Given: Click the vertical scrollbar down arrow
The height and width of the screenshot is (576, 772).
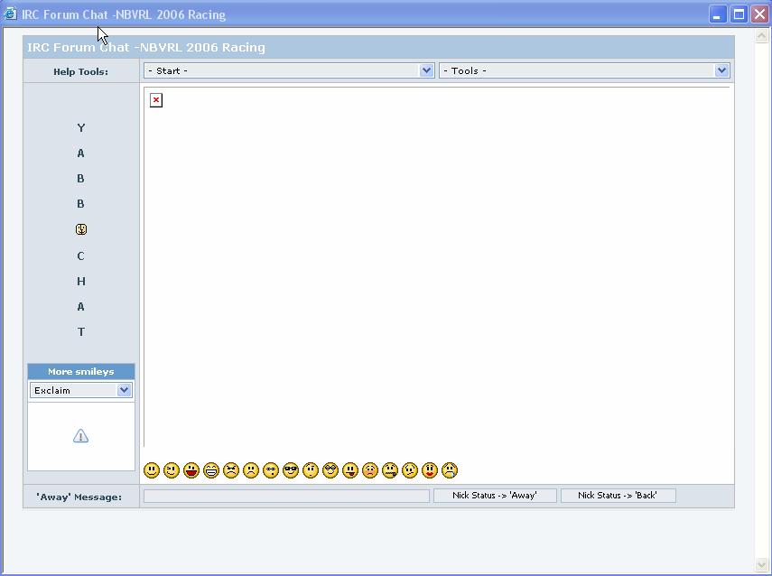Looking at the screenshot, I should [x=761, y=564].
